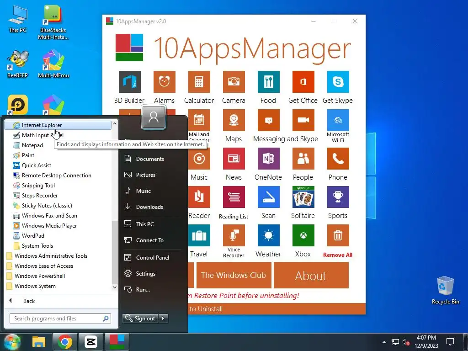This screenshot has height=351, width=468.
Task: Expand Windows Administrative Tools folder
Action: [x=58, y=256]
